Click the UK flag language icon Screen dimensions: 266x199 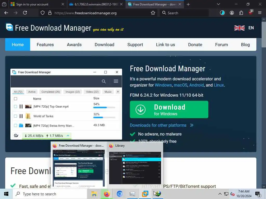click(239, 28)
